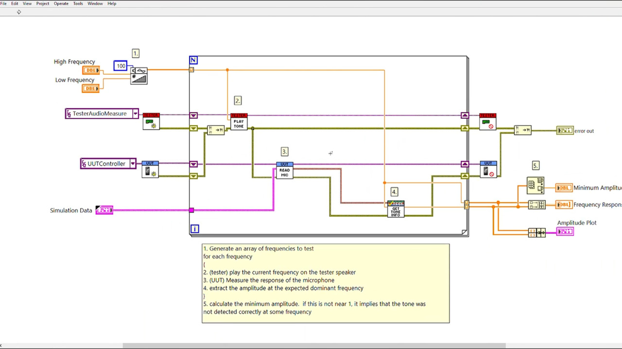Select the Array Min & Max function
Image resolution: width=622 pixels, height=349 pixels.
coord(536,186)
